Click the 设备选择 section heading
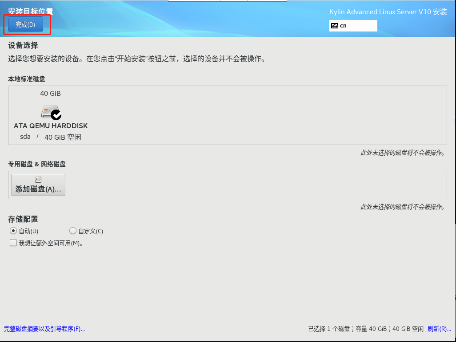This screenshot has height=342, width=456. tap(23, 45)
